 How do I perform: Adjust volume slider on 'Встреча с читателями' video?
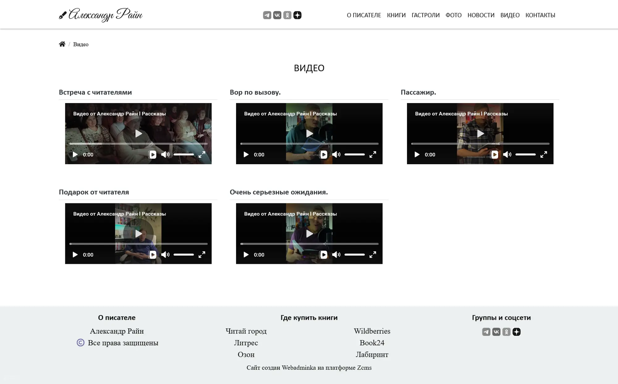184,155
